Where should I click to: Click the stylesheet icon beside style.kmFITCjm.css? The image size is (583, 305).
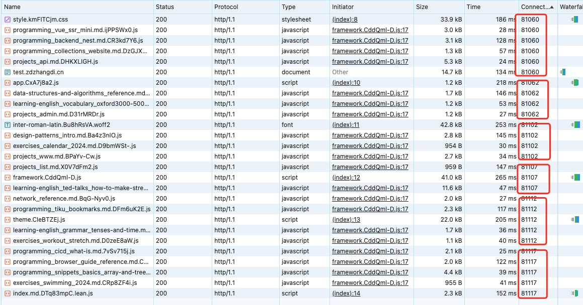7,19
